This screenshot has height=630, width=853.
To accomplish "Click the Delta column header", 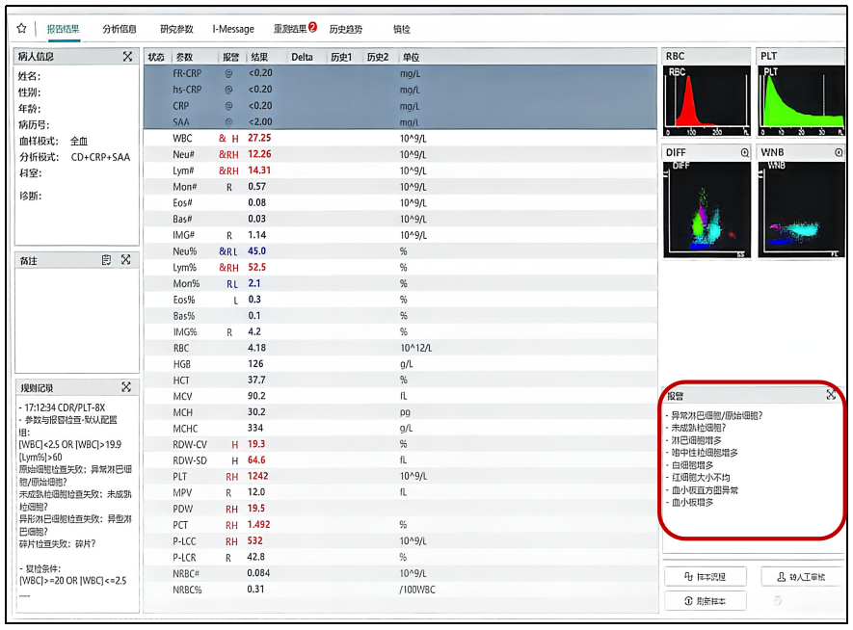I will [x=302, y=57].
